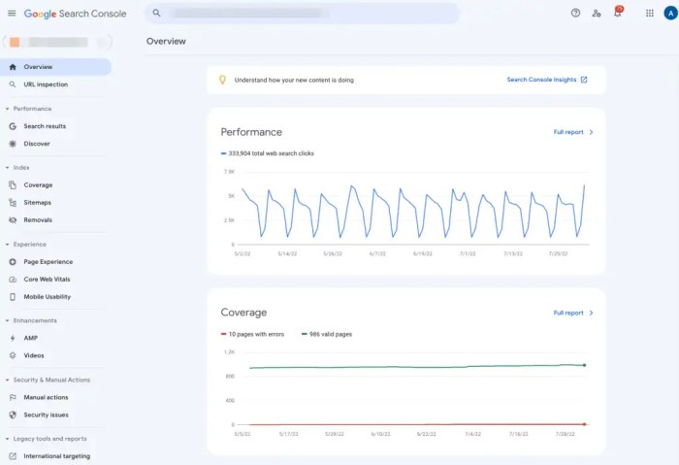The height and width of the screenshot is (465, 679).
Task: Open the property selector dropdown
Action: coord(57,42)
